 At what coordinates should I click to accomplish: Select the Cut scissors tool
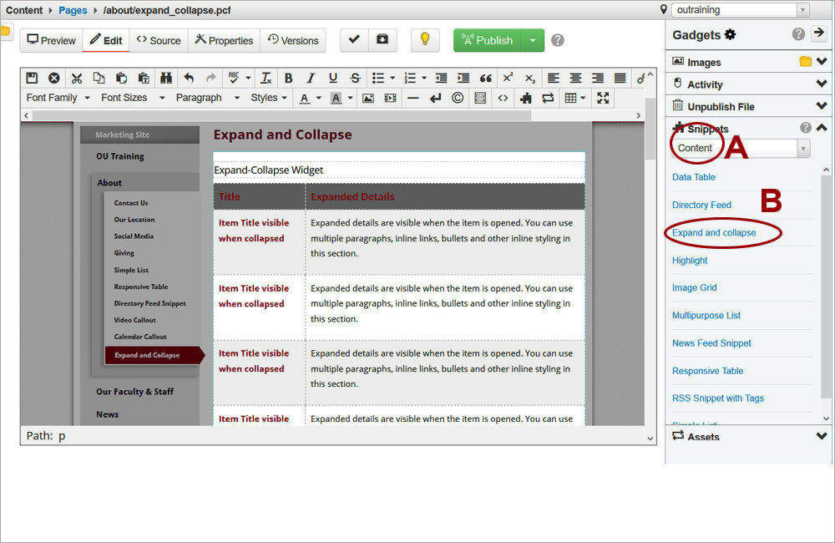click(x=77, y=78)
